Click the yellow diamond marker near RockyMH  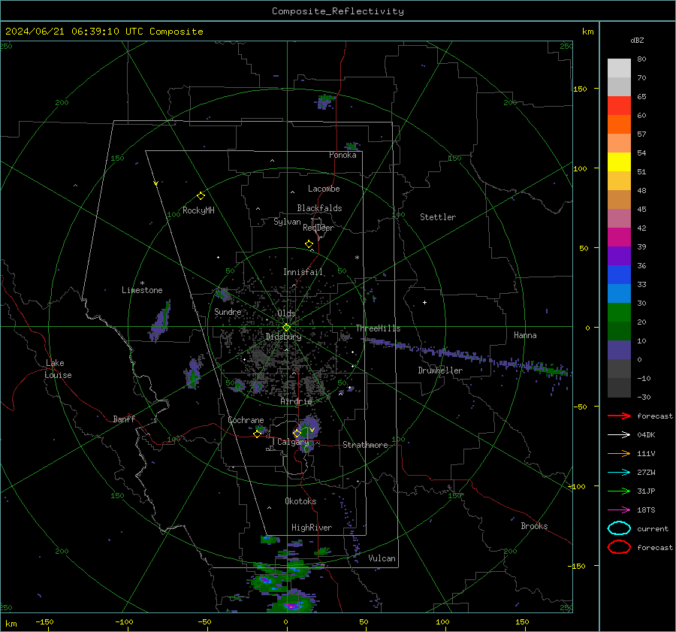pyautogui.click(x=201, y=196)
